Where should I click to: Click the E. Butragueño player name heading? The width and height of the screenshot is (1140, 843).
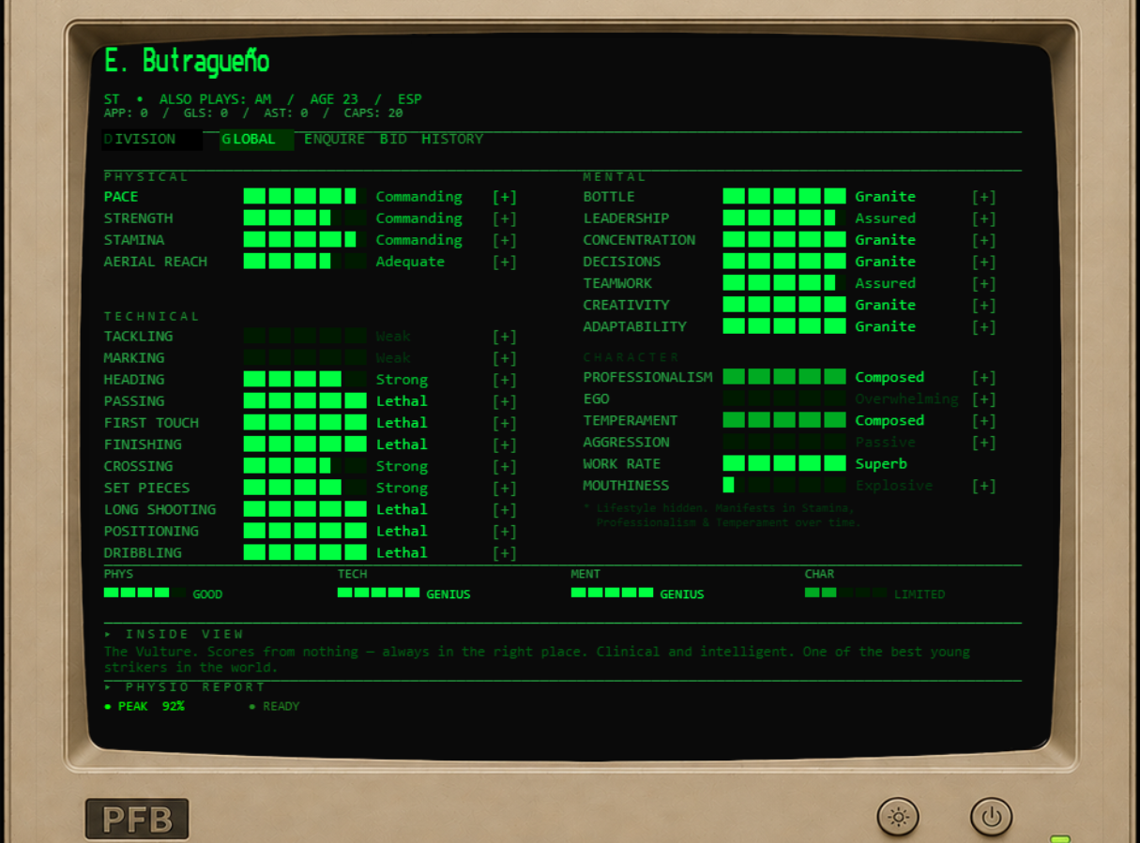[x=187, y=62]
